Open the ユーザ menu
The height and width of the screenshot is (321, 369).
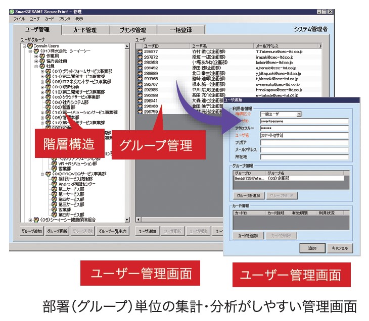(x=34, y=19)
